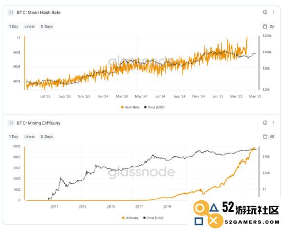This screenshot has width=284, height=231.
Task: Open the three-dot menu on Mining Difficulty
Action: click(273, 123)
